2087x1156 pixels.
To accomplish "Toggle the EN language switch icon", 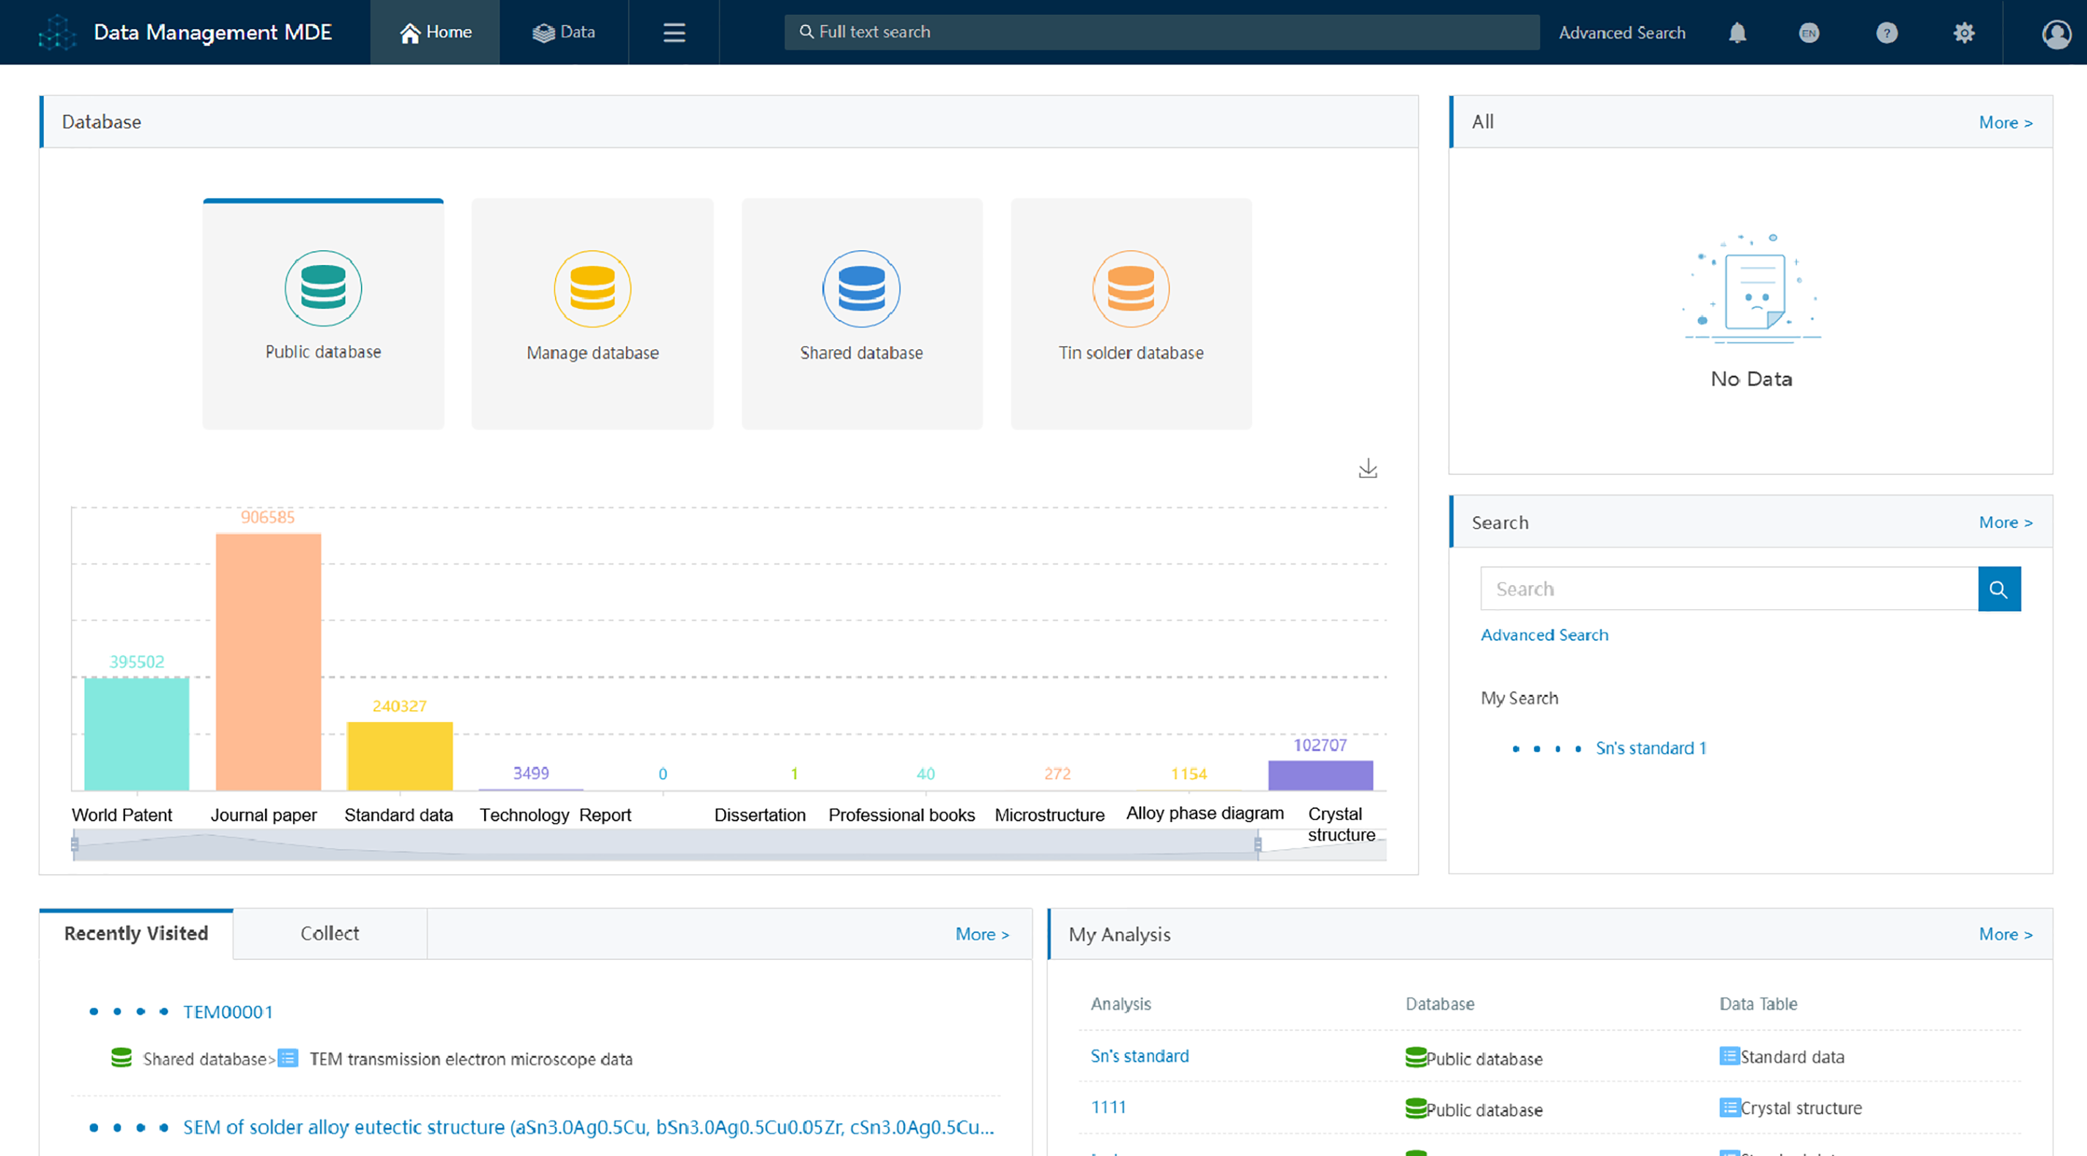I will (x=1808, y=32).
